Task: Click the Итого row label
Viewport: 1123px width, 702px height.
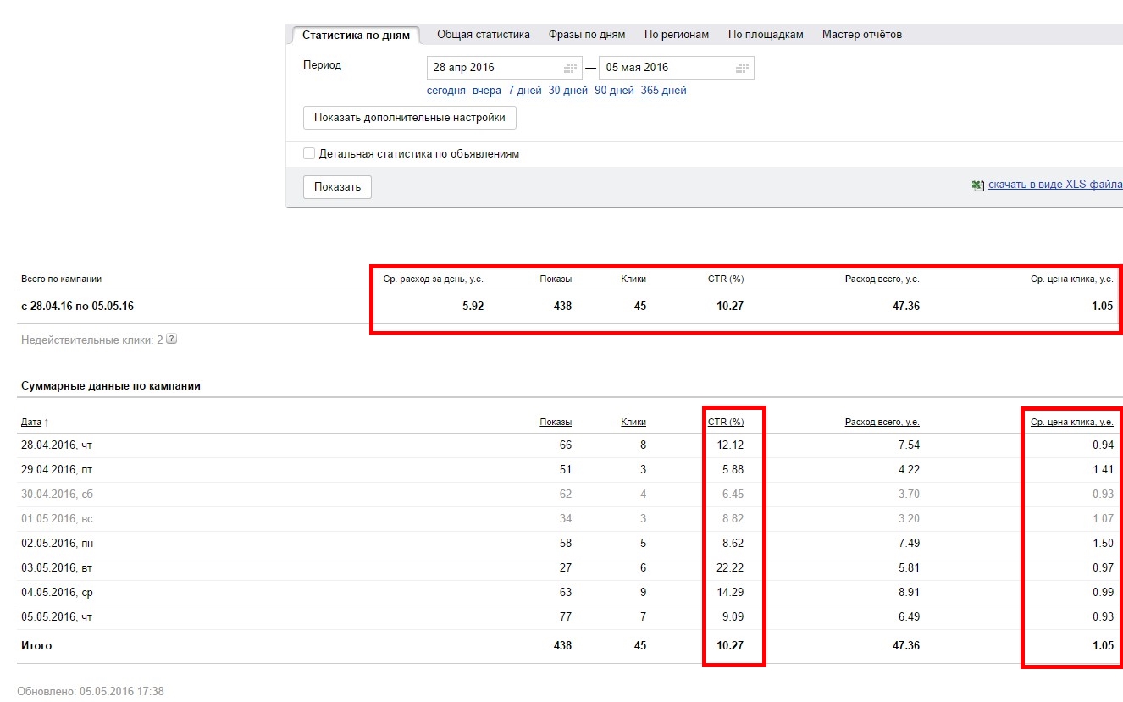Action: point(36,646)
